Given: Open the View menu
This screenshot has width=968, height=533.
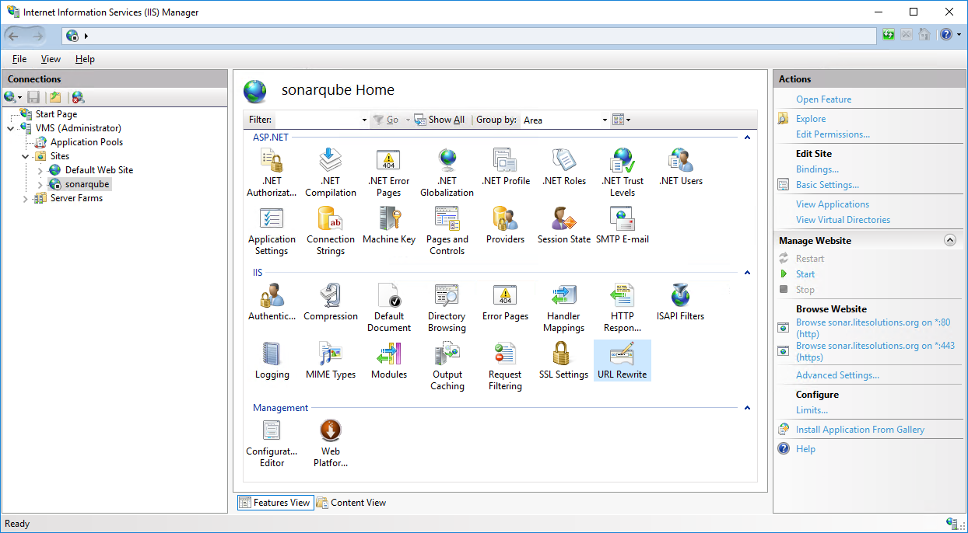Looking at the screenshot, I should [x=51, y=59].
